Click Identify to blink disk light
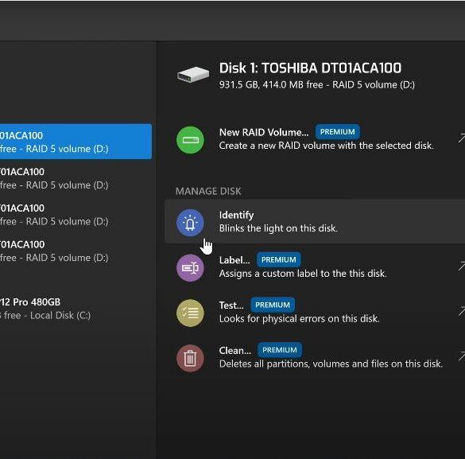The image size is (465, 459). (315, 222)
